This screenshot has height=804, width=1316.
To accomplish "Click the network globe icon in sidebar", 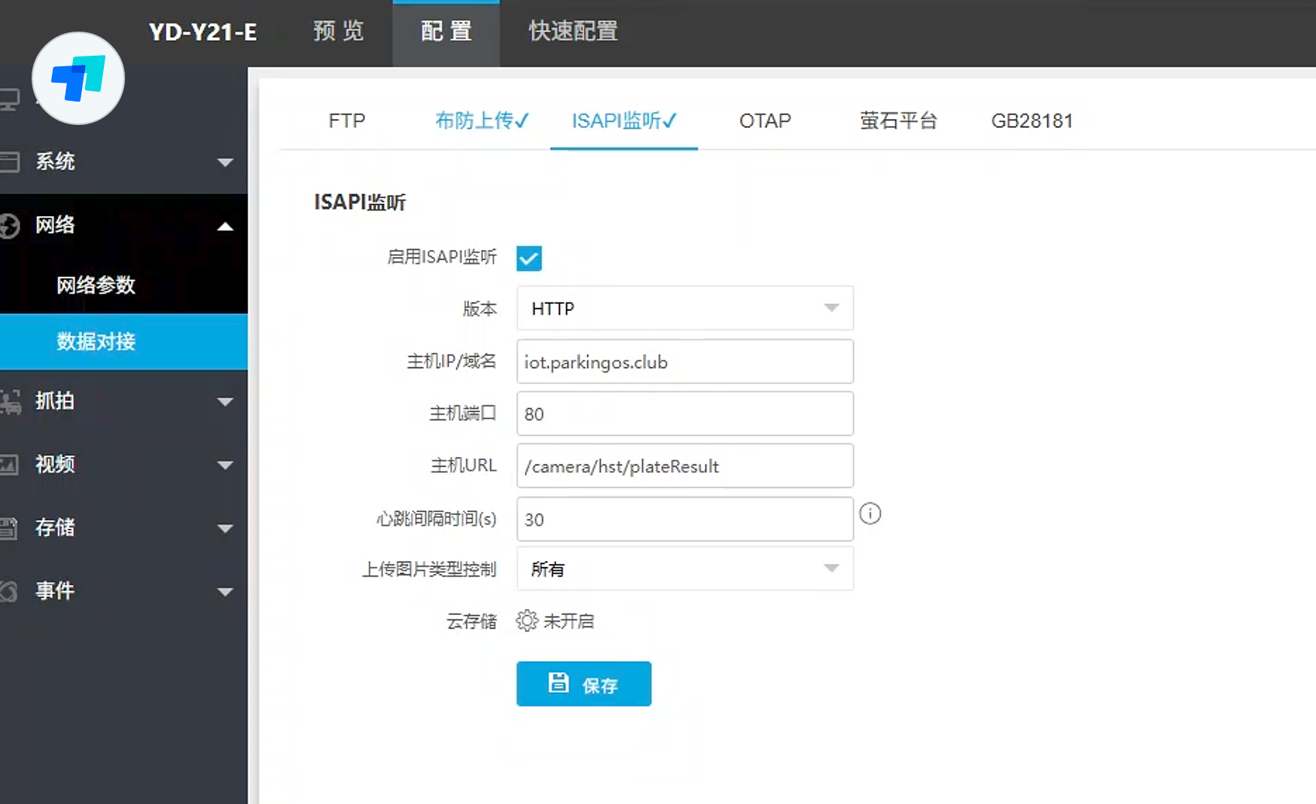I will point(9,225).
